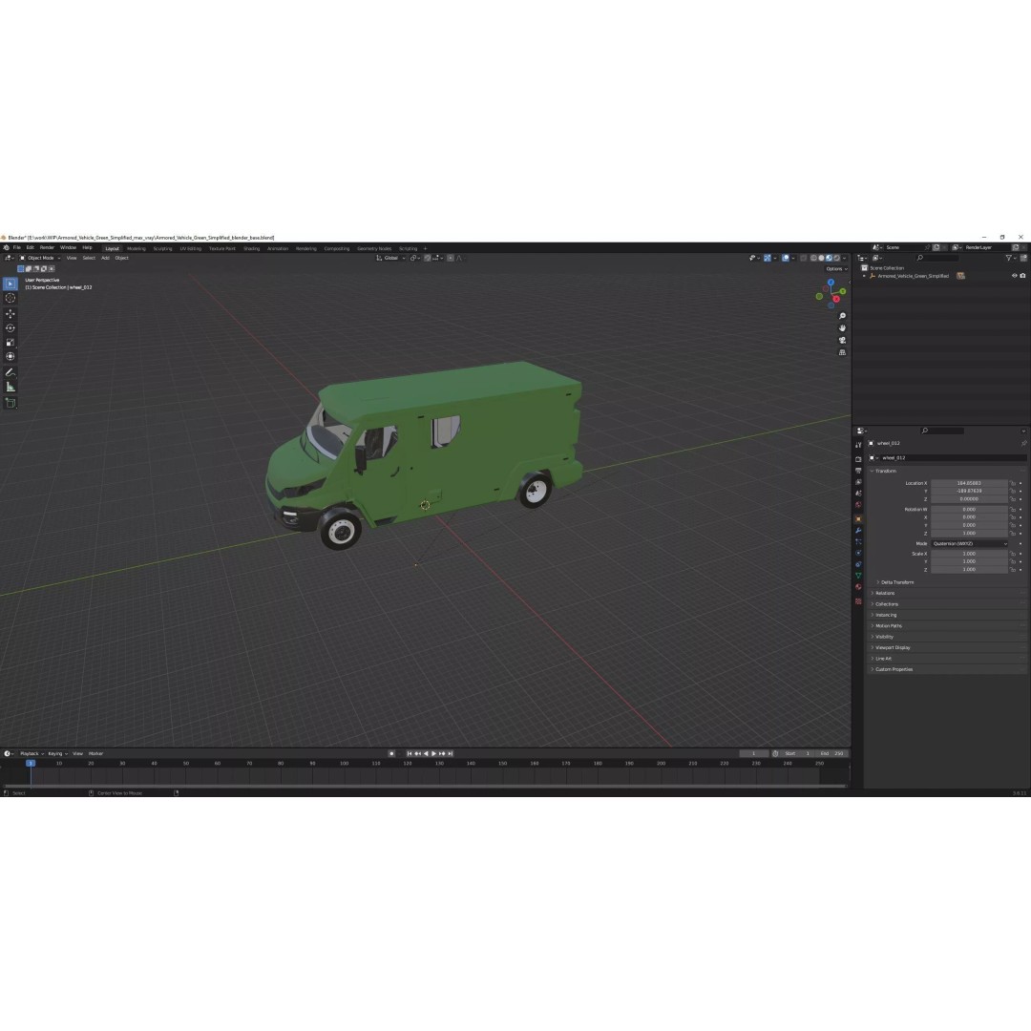Open the Output properties tab

tap(858, 471)
